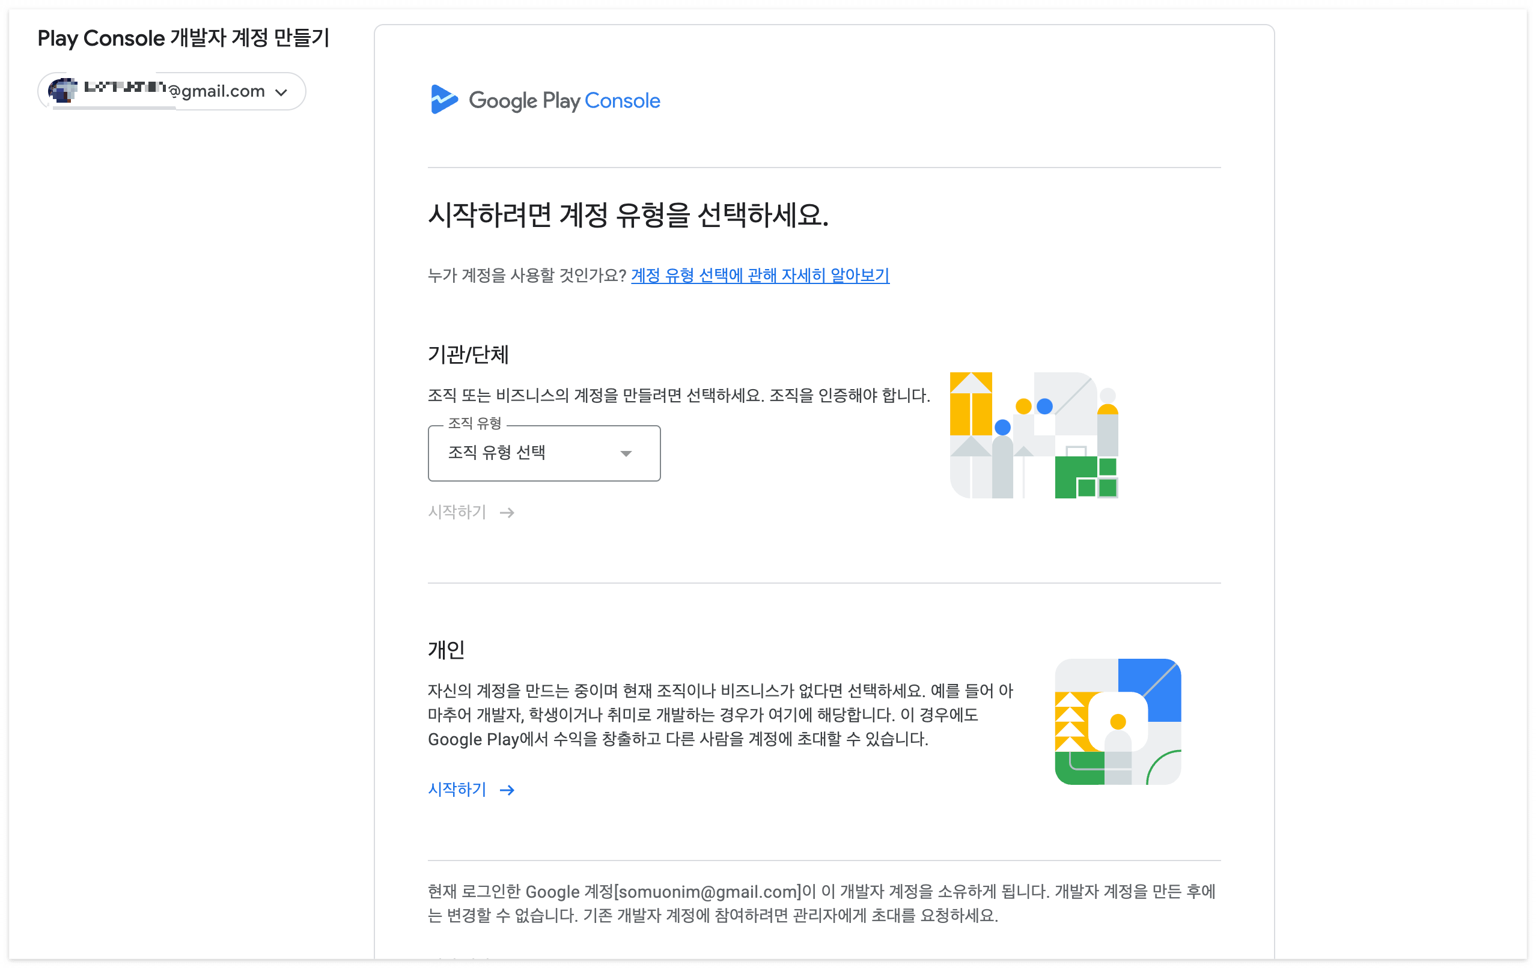The image size is (1536, 968).
Task: Open the 조직 유형 선택 dropdown
Action: 543,453
